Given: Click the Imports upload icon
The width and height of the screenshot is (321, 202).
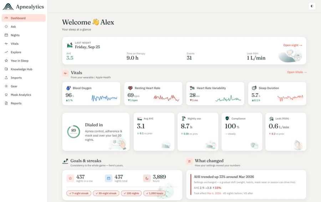Looking at the screenshot, I should [6, 78].
